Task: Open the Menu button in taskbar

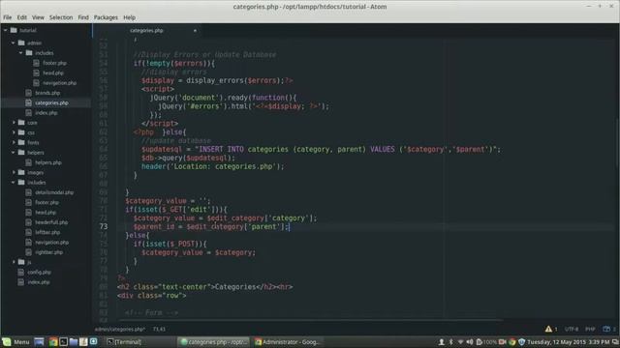Action: point(16,341)
